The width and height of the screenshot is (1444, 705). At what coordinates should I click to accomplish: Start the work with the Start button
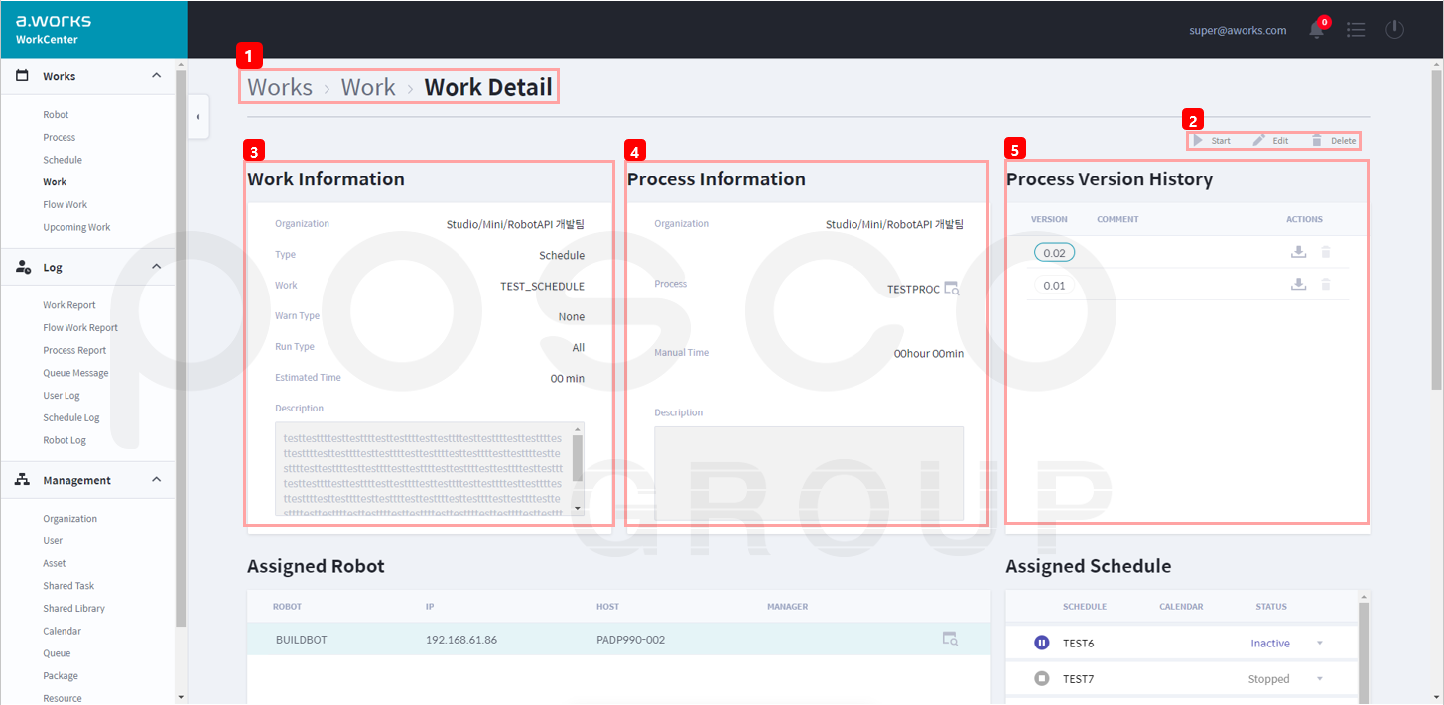[1212, 141]
